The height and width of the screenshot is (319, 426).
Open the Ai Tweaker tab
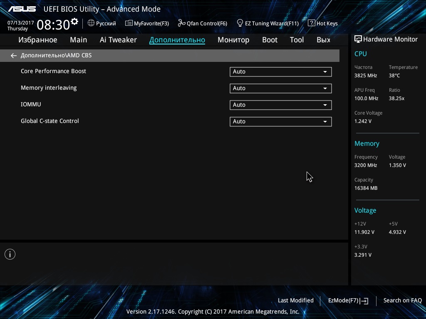point(118,40)
